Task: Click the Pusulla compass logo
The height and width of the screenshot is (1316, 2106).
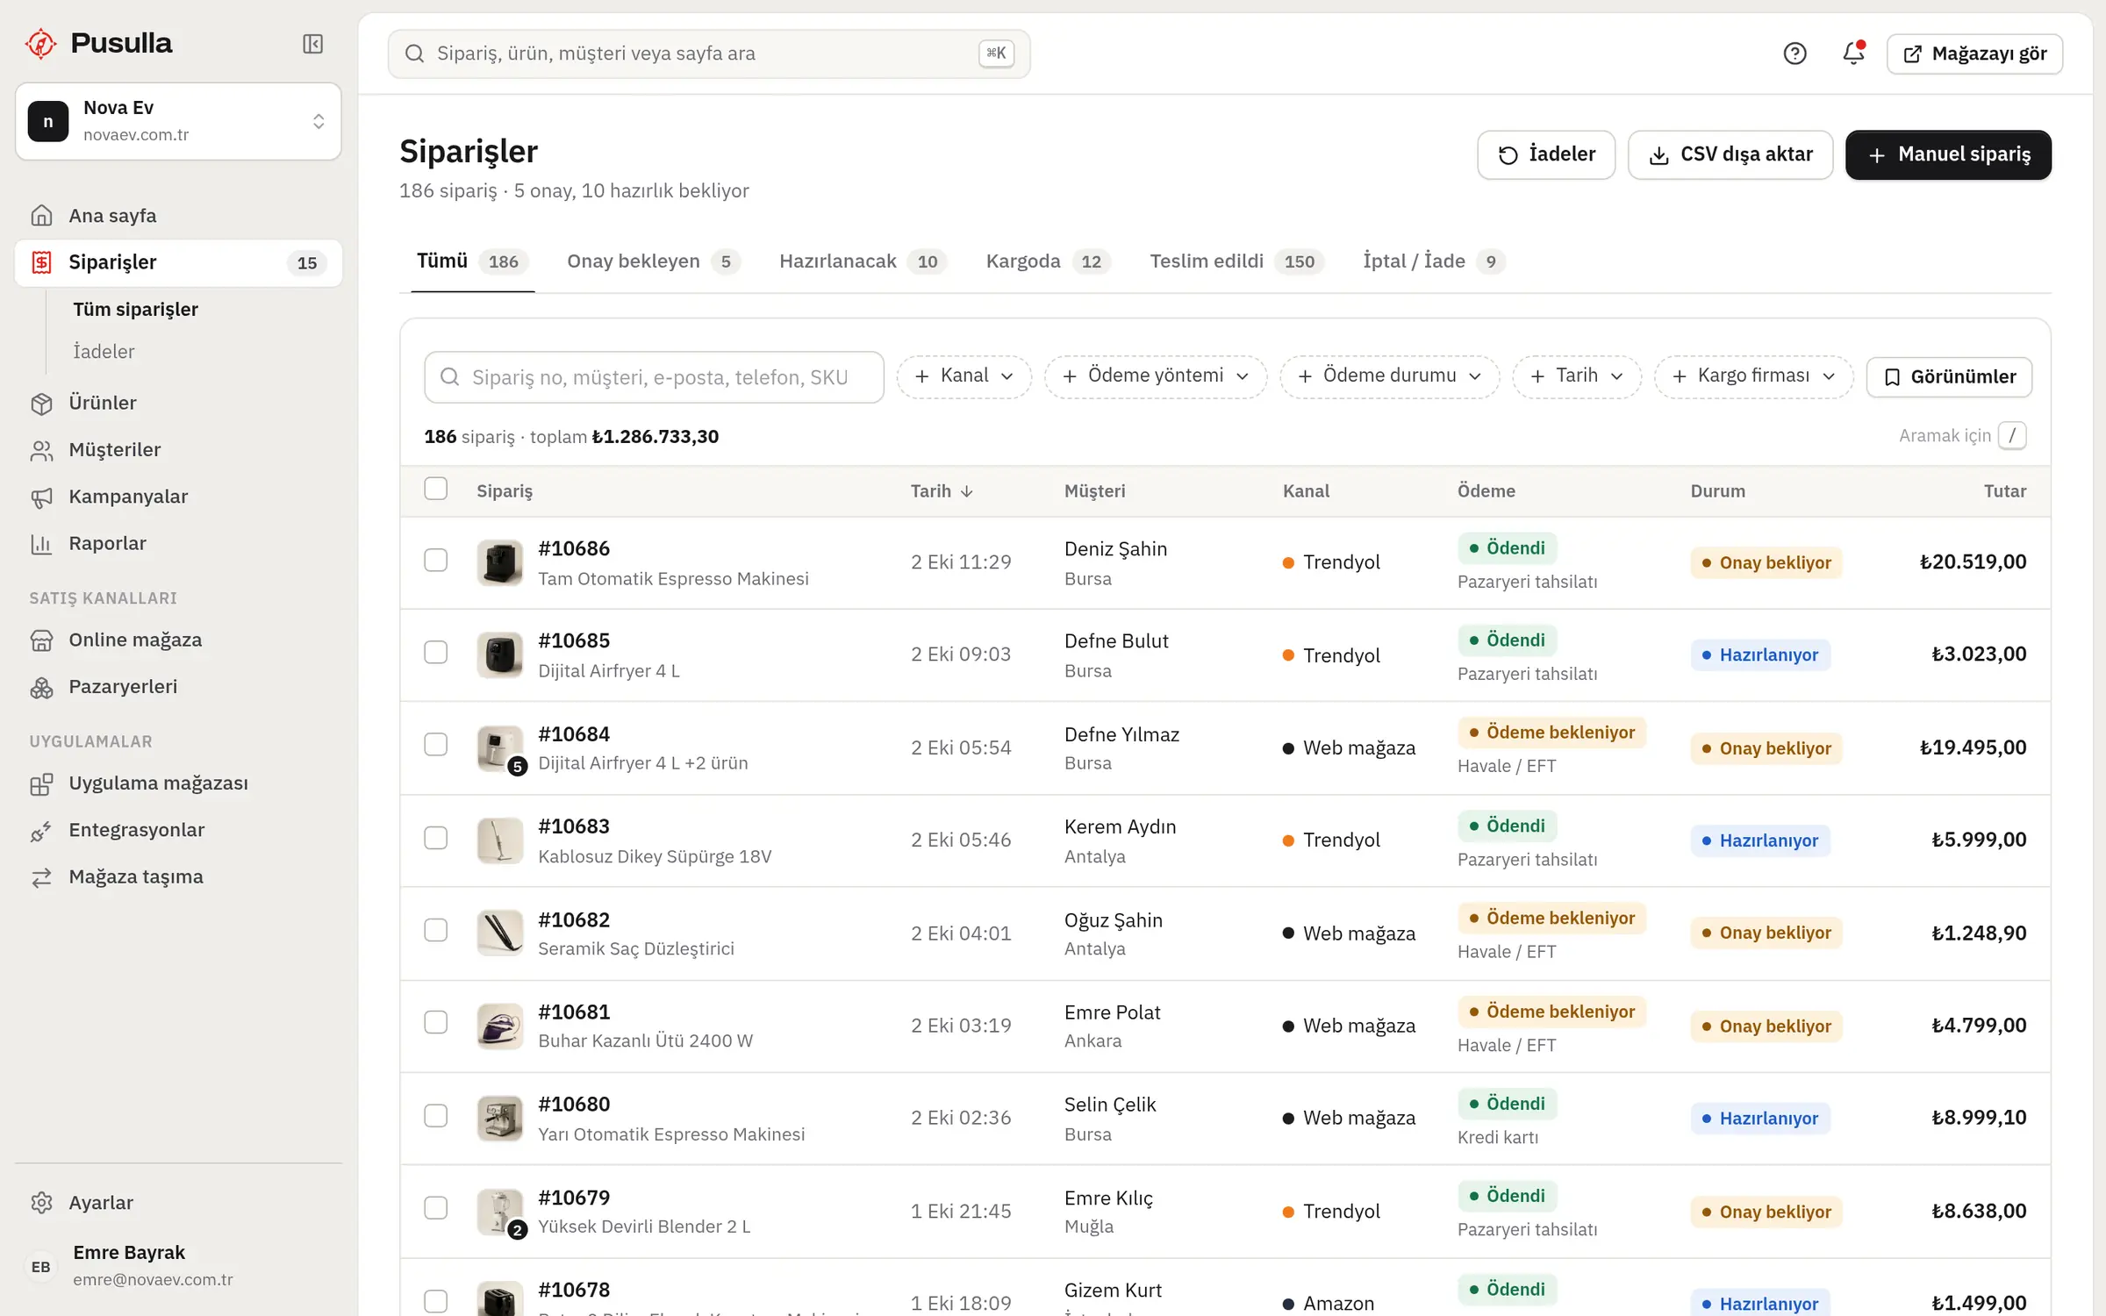Action: tap(40, 43)
